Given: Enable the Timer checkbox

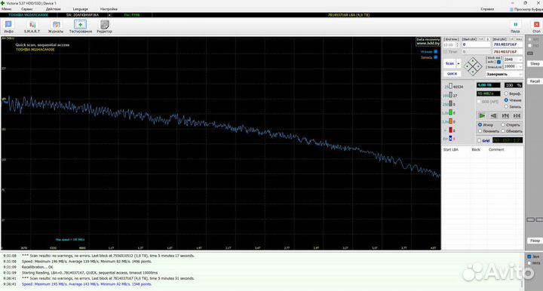Looking at the screenshot, I should point(446,51).
